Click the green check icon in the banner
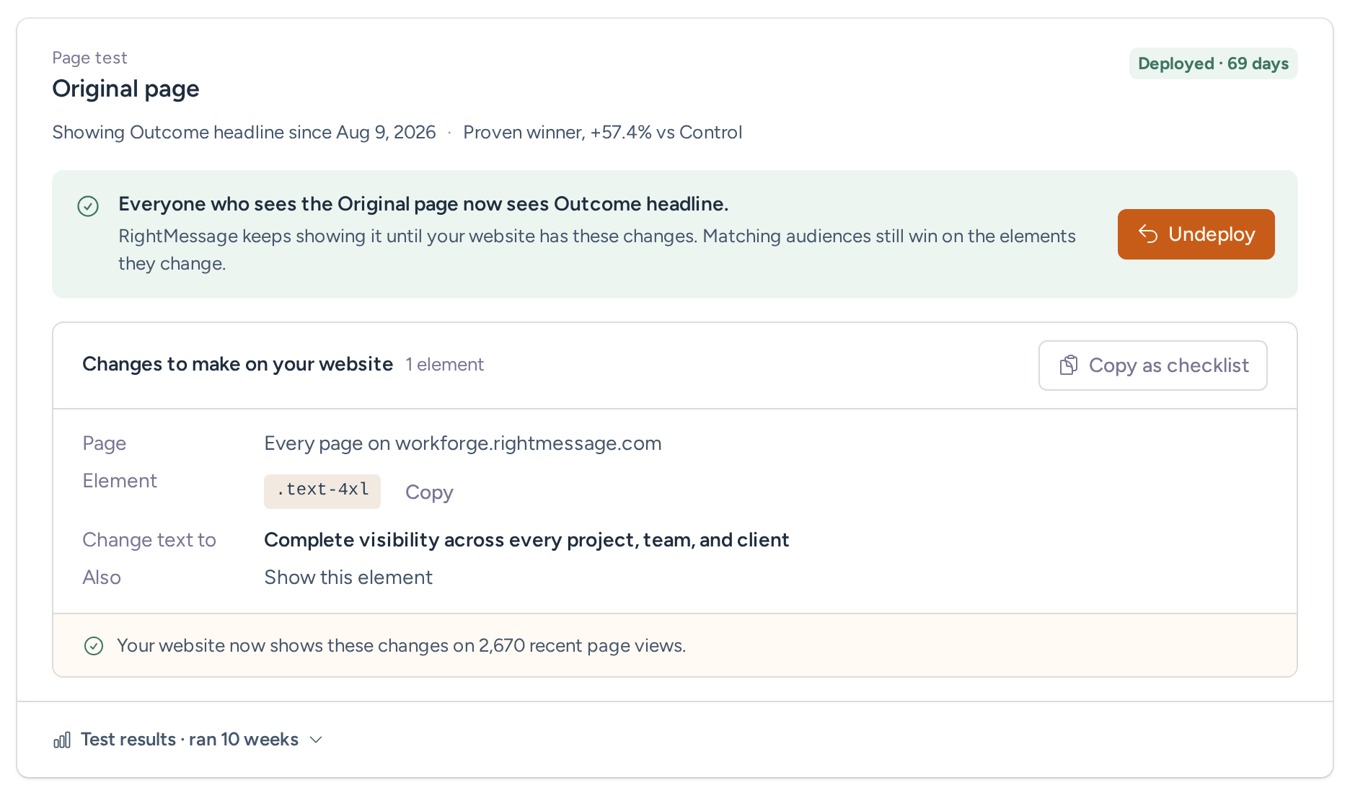The height and width of the screenshot is (793, 1350). click(88, 206)
